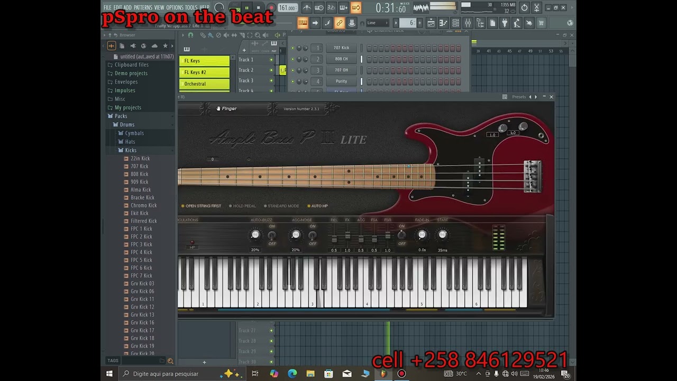Click the stop button in the transport
The height and width of the screenshot is (381, 677).
[258, 8]
